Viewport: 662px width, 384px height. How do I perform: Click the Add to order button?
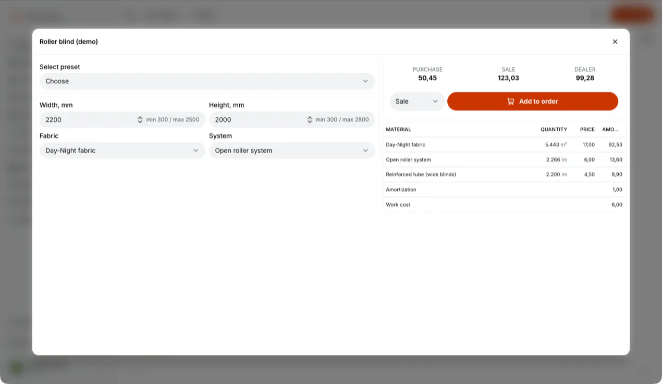532,101
